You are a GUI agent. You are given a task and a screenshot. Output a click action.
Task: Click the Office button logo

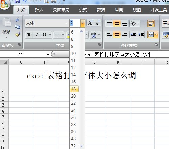click(x=4, y=4)
